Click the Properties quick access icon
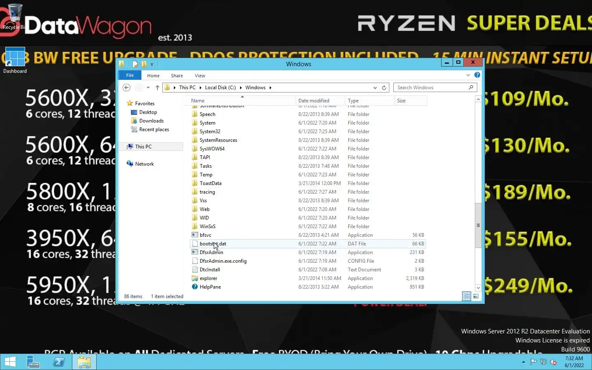This screenshot has height=370, width=592. 135,64
